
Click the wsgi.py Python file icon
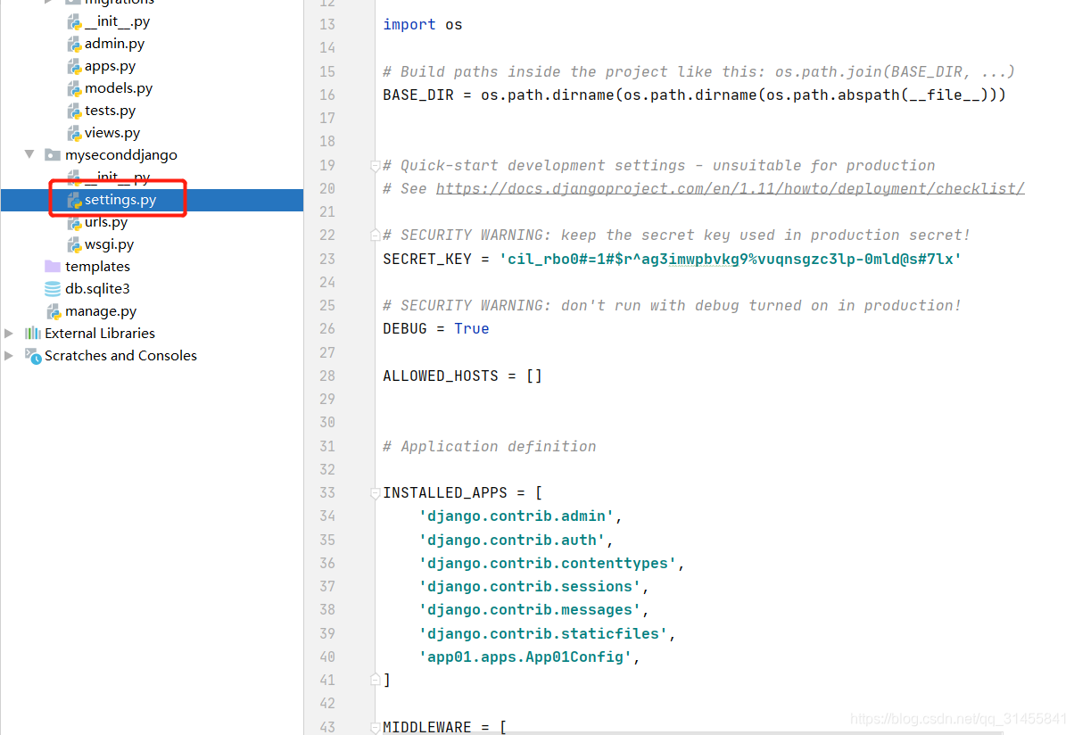pyautogui.click(x=75, y=244)
